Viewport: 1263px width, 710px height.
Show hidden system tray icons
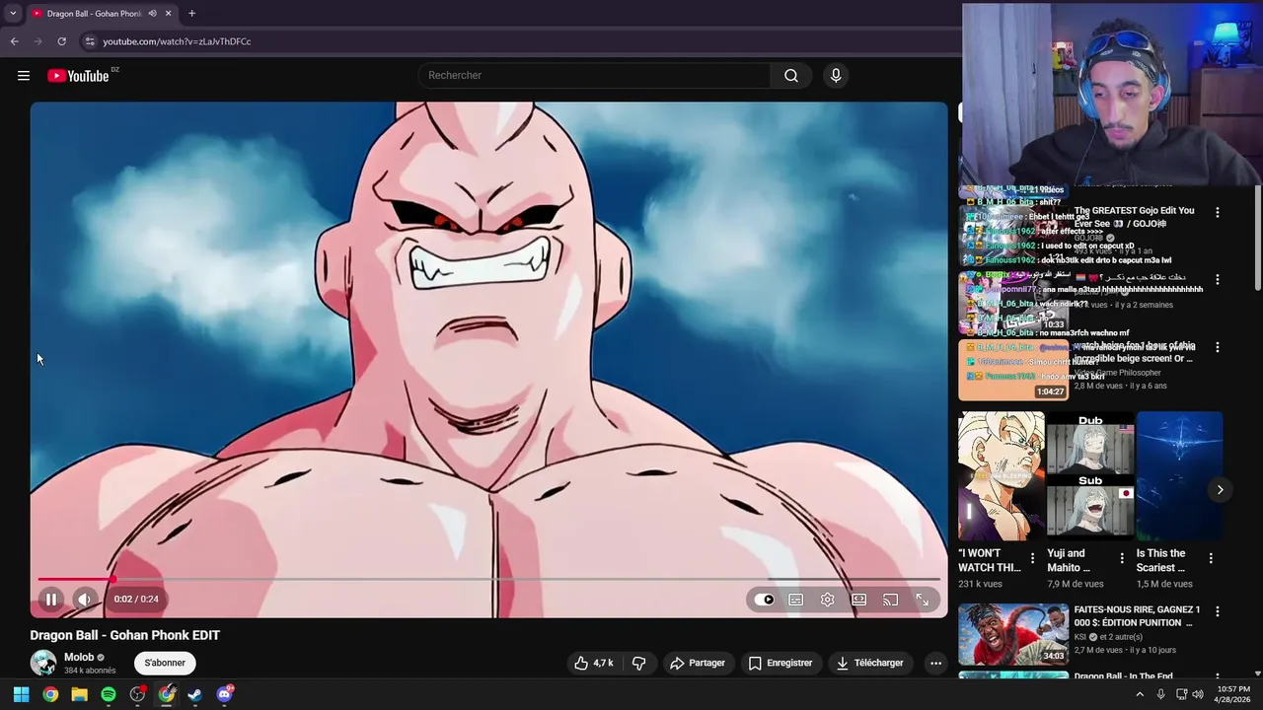[1140, 694]
